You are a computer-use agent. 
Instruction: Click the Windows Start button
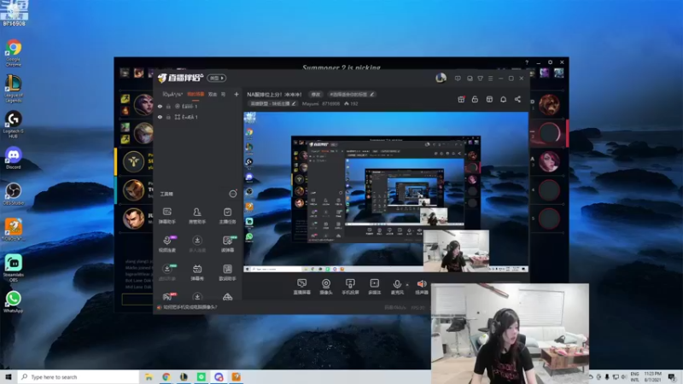(x=9, y=377)
